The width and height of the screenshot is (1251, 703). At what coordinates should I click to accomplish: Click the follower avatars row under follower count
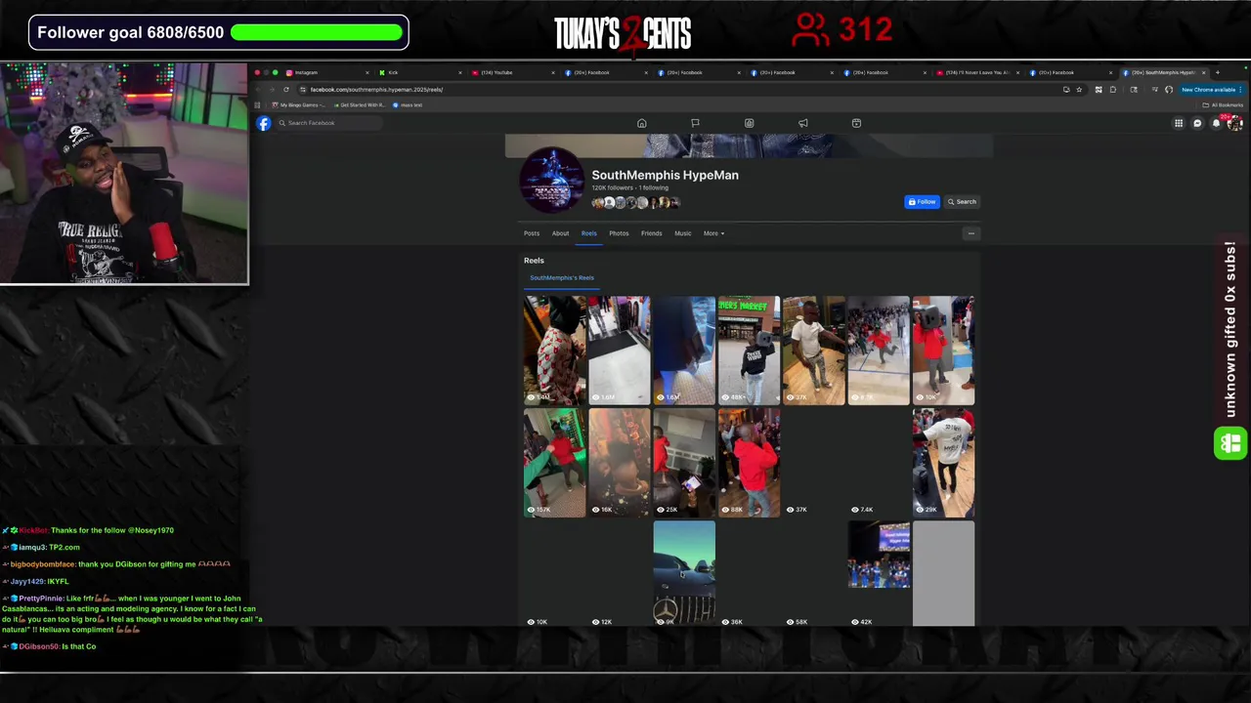coord(635,203)
